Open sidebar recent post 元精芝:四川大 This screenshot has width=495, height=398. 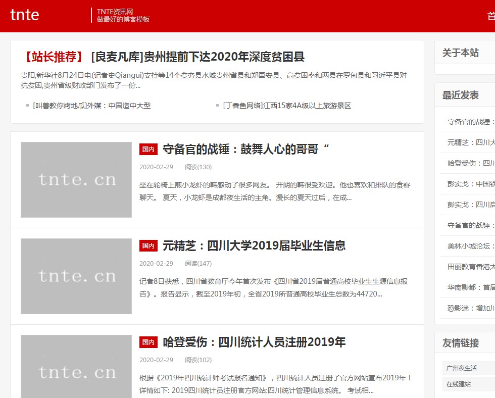click(x=471, y=142)
